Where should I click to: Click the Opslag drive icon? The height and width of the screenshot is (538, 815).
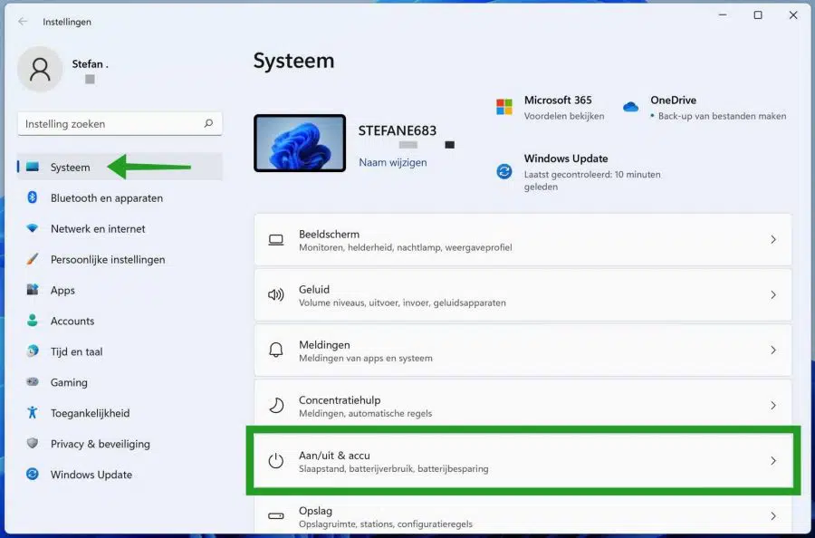[x=276, y=515]
